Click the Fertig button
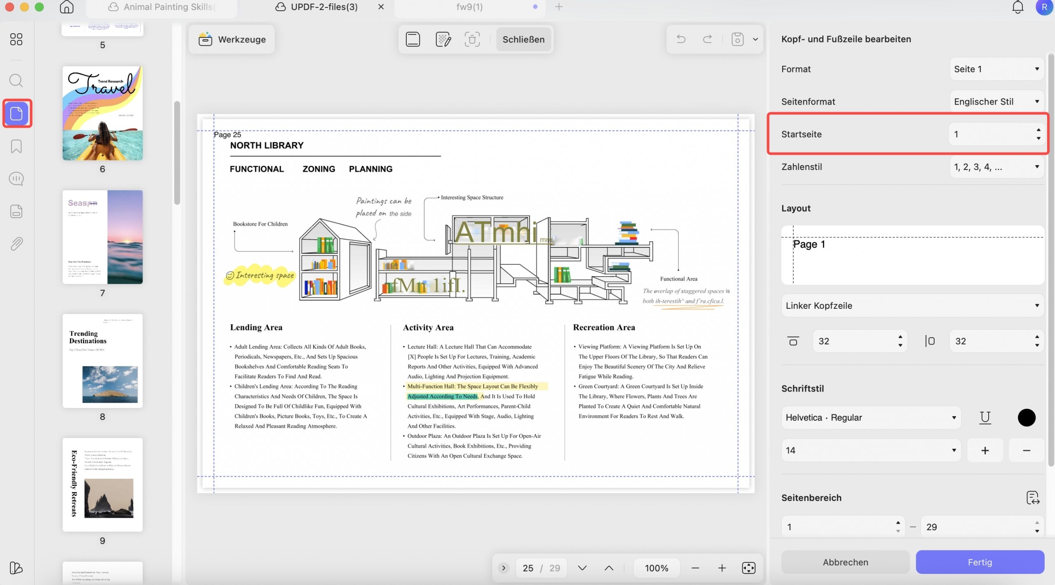Viewport: 1055px width, 585px height. (x=980, y=562)
